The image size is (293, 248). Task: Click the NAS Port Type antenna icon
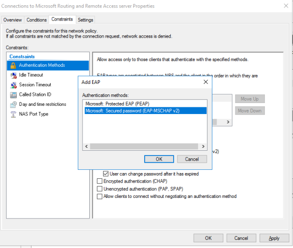(x=13, y=114)
